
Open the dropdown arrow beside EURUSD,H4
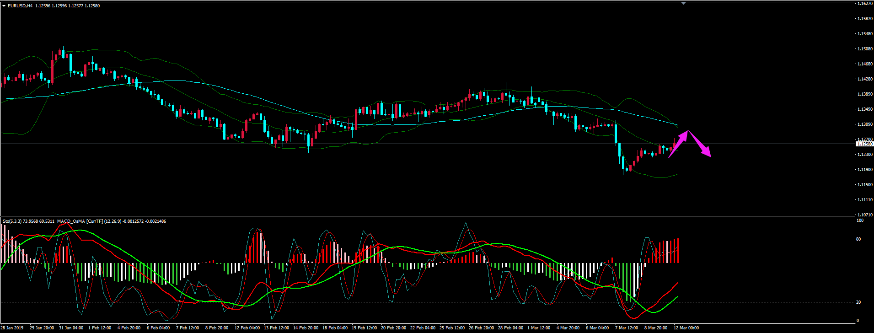tap(4, 6)
